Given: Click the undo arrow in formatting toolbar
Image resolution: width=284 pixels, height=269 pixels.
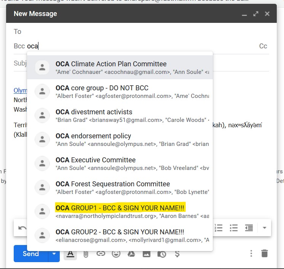Looking at the screenshot, I should coord(22,228).
